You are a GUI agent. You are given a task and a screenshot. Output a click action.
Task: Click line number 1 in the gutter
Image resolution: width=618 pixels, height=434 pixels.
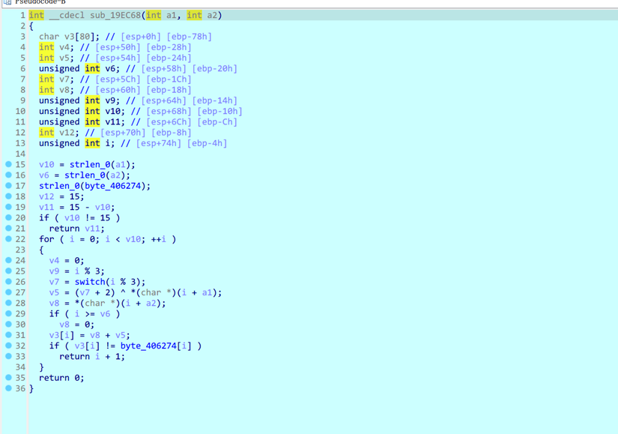pyautogui.click(x=23, y=16)
